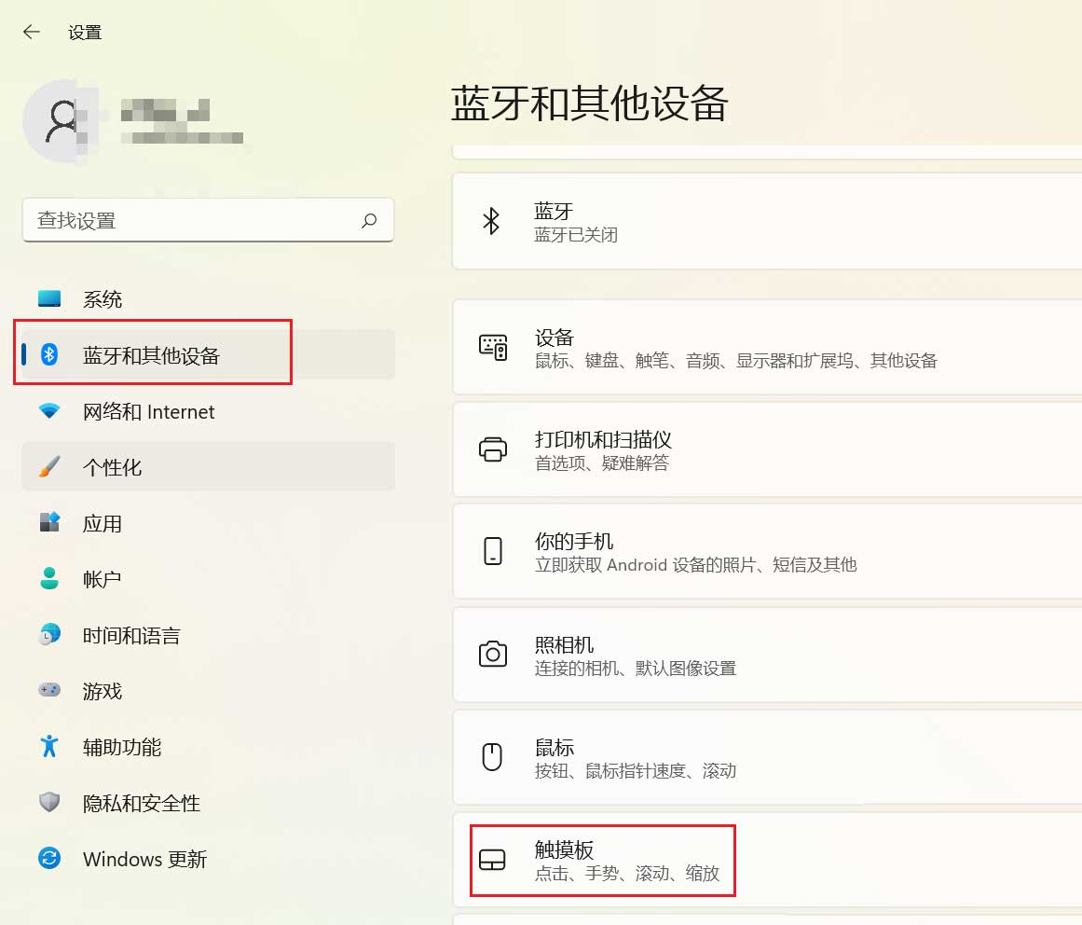Click the camera icon for 照相机
The width and height of the screenshot is (1082, 925).
pos(493,654)
